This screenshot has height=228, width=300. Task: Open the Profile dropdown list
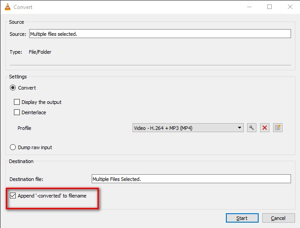click(x=188, y=128)
